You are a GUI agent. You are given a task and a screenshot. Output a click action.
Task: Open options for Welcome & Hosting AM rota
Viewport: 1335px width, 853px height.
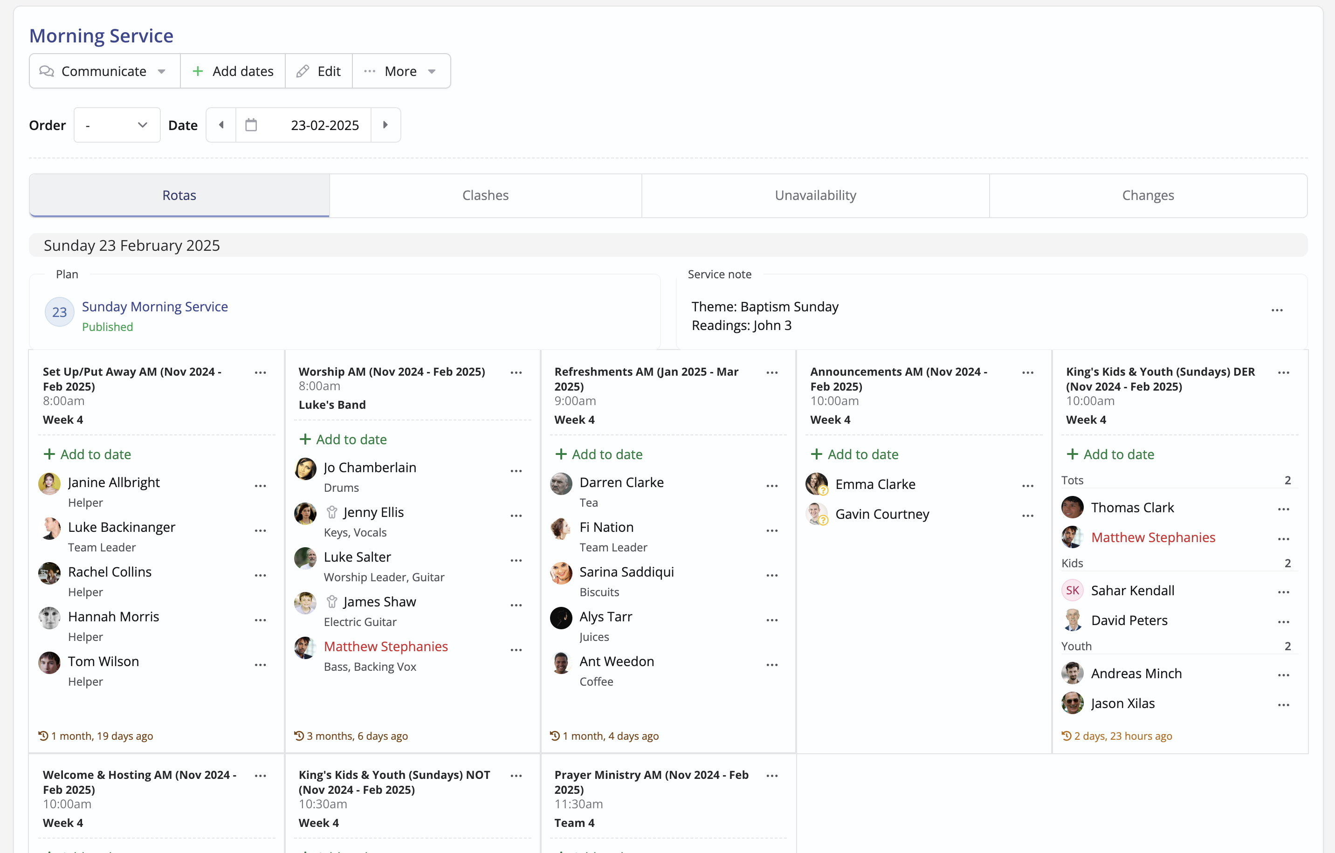261,776
